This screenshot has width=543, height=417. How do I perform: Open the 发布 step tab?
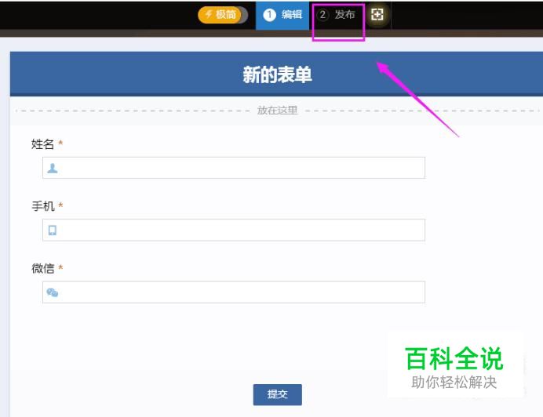[337, 15]
